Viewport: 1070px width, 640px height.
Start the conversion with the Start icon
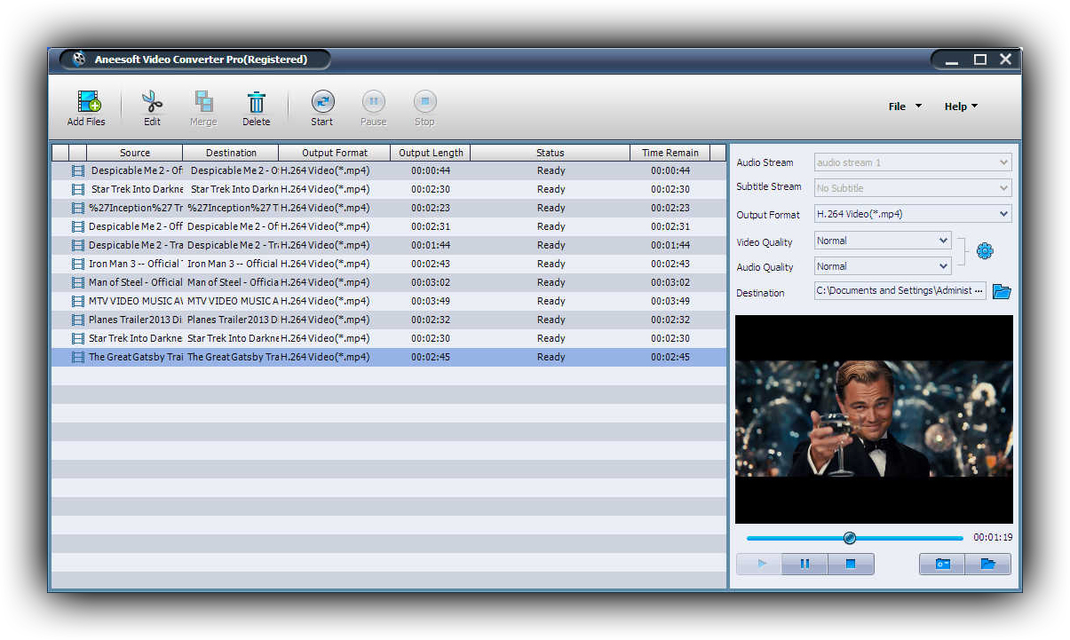point(322,101)
